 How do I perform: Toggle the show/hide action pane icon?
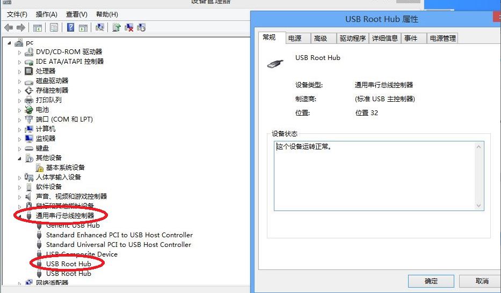(83, 28)
